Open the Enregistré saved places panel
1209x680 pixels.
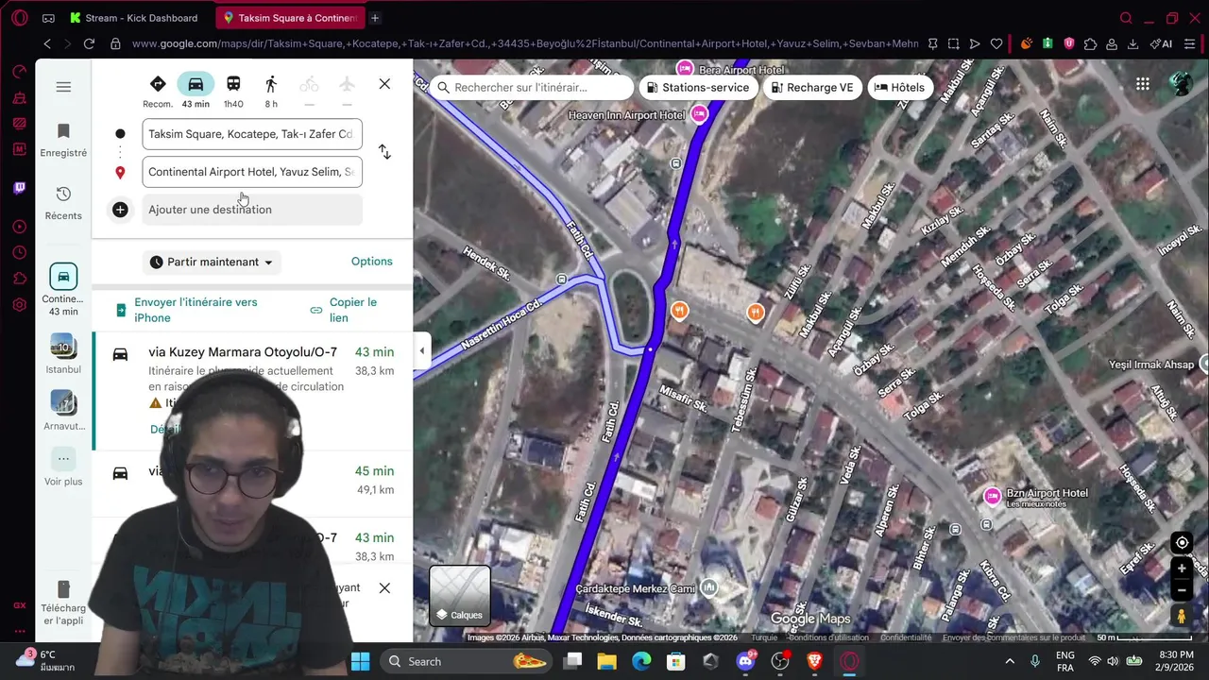click(63, 139)
